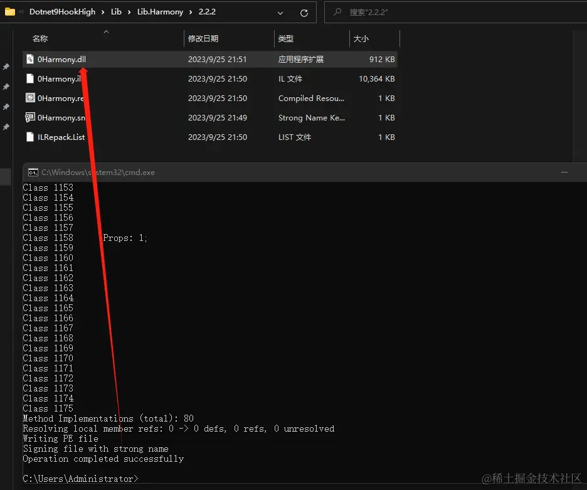Select the file named 0Harmony.dll
587x490 pixels.
[61, 59]
